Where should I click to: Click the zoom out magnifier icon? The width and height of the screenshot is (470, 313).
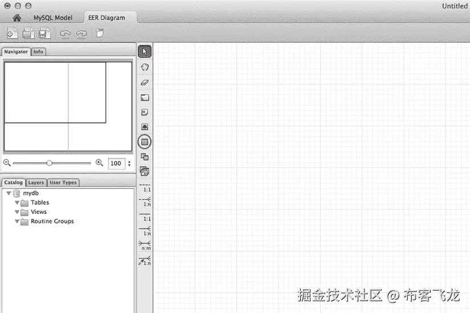(7, 163)
